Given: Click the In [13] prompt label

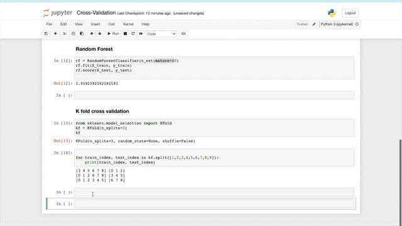Looking at the screenshot, I should point(63,123).
